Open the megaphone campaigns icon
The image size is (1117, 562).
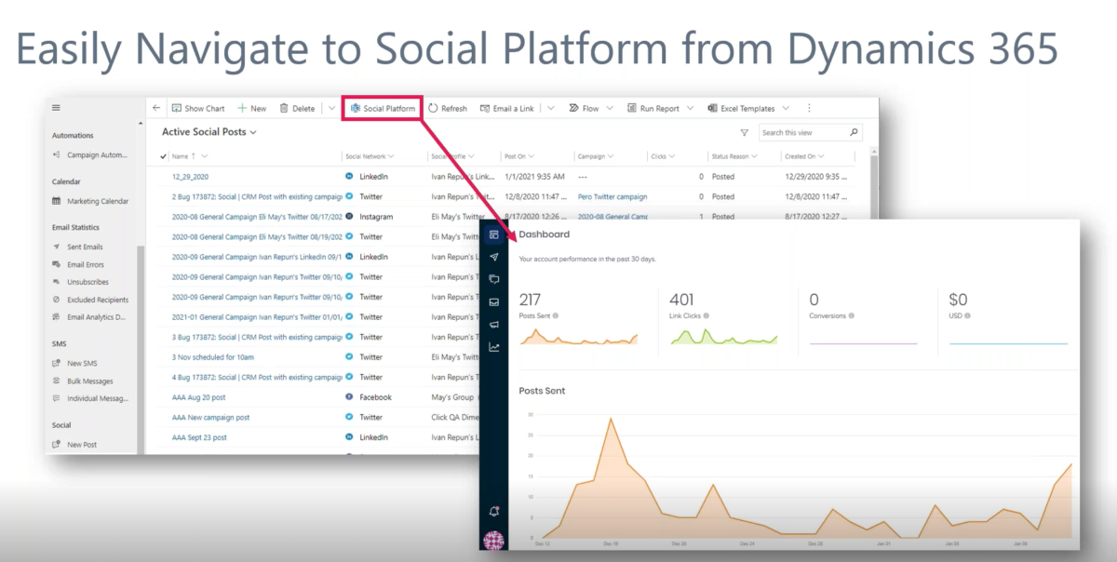tap(493, 325)
